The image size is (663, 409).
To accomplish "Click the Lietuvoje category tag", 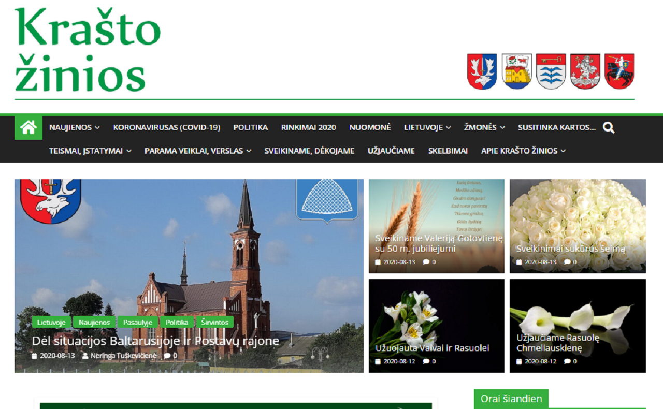I will point(51,322).
